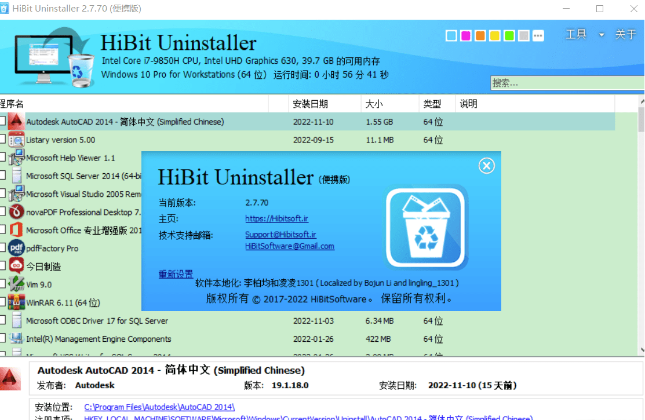
Task: Click the novaPDF Professional Desktop icon
Action: (x=16, y=212)
